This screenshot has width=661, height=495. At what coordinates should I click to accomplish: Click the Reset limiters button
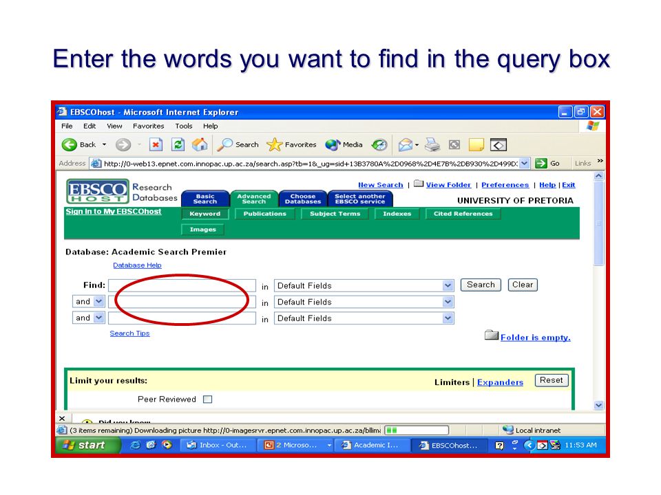552,380
